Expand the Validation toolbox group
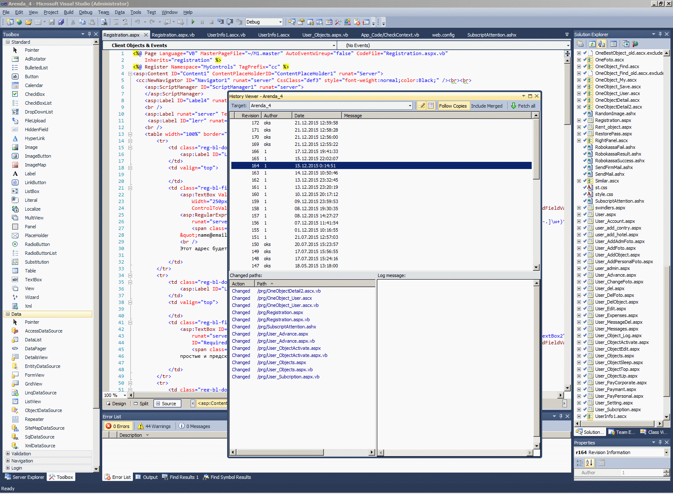 click(8, 454)
